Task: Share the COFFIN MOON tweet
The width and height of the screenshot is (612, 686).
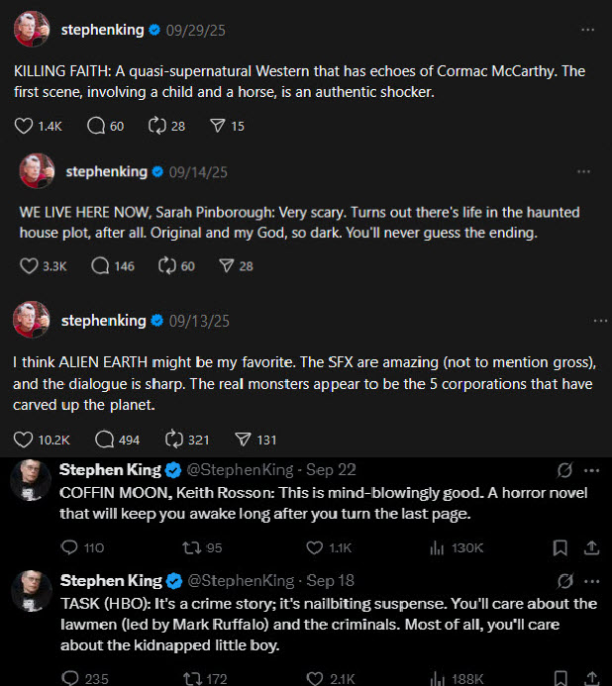Action: (x=591, y=547)
